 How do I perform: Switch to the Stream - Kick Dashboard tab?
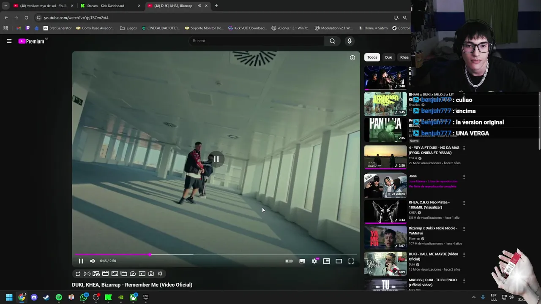click(110, 6)
